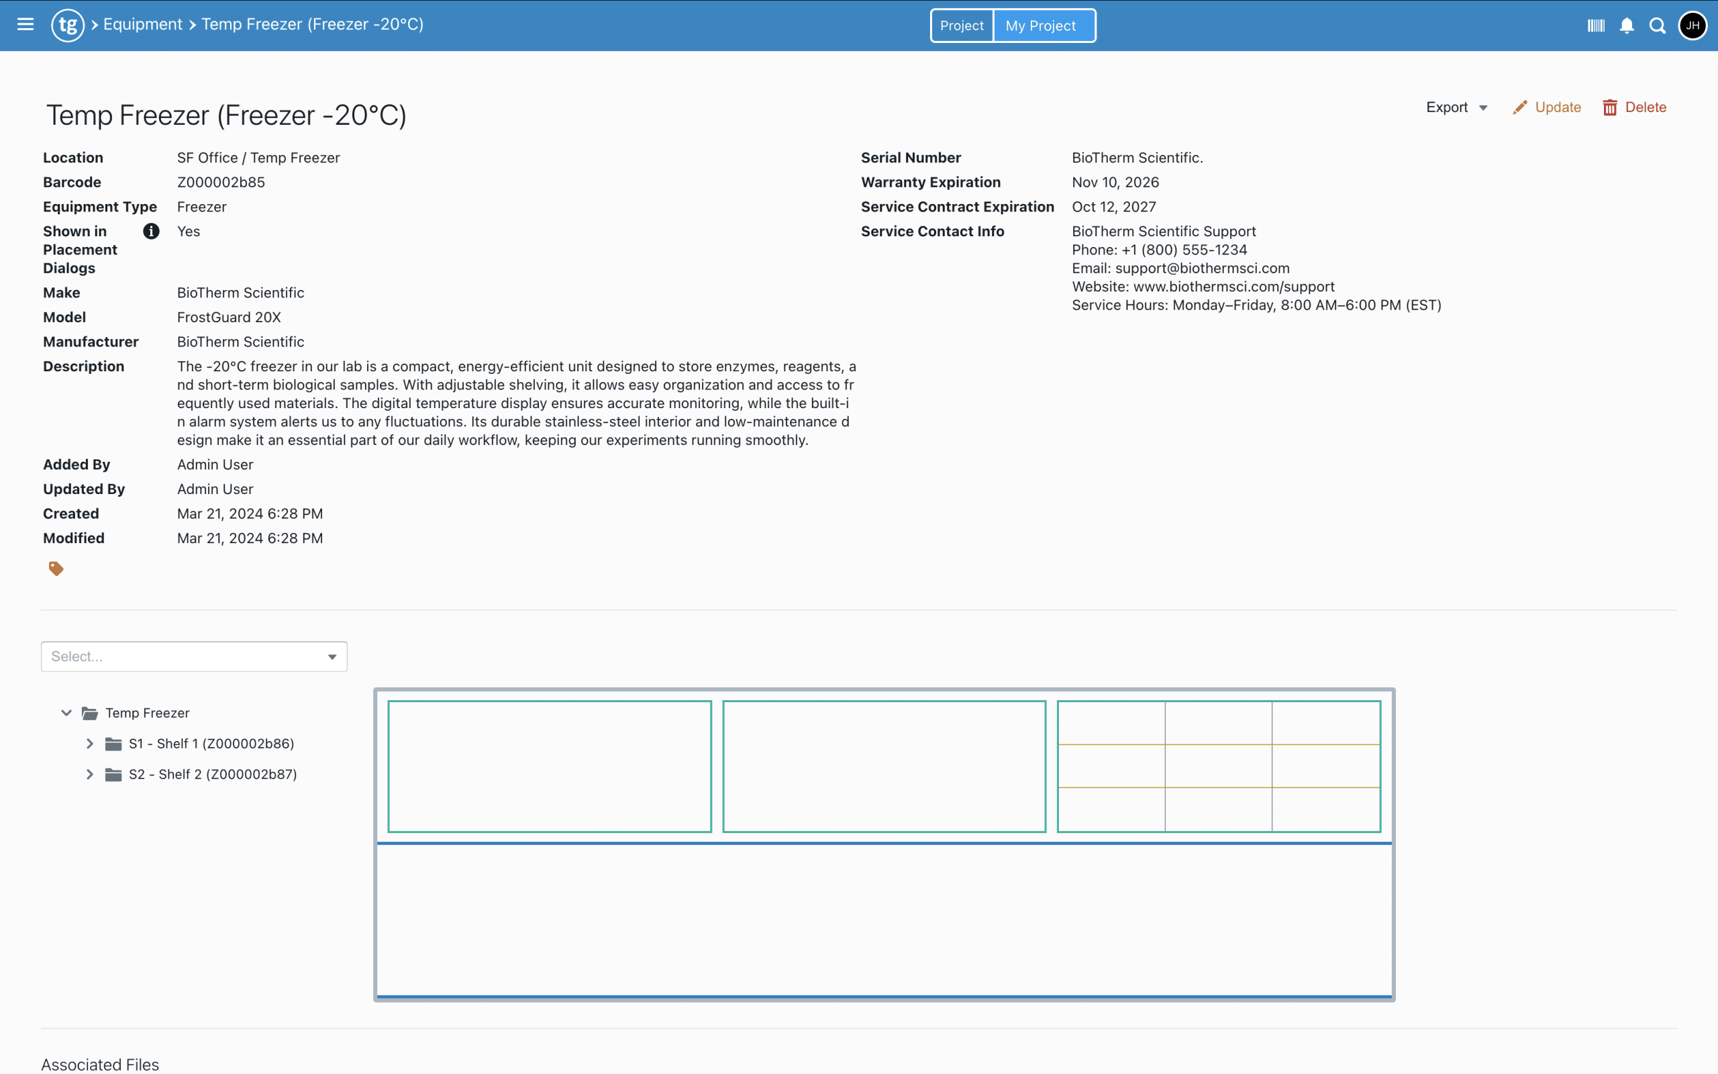Click the info icon beside Shown in Placement Dialogs
This screenshot has width=1718, height=1074.
(150, 231)
